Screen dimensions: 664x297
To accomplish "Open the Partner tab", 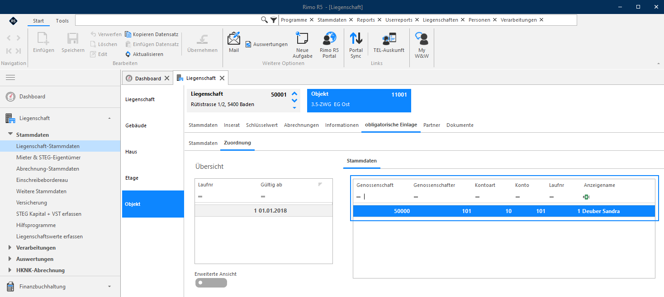I will point(432,125).
